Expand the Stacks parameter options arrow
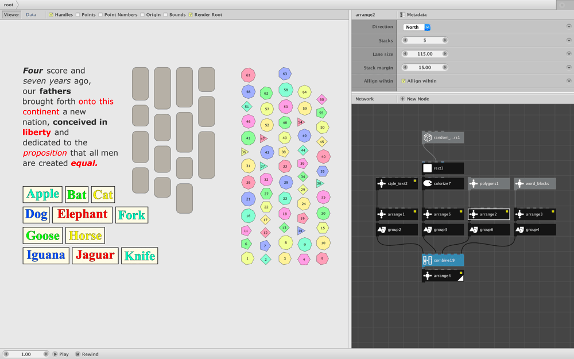 pos(568,40)
